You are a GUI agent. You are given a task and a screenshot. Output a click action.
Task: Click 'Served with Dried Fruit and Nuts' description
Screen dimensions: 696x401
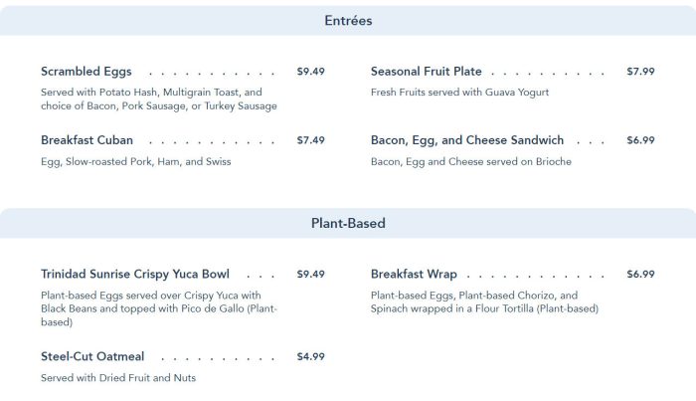pos(118,378)
